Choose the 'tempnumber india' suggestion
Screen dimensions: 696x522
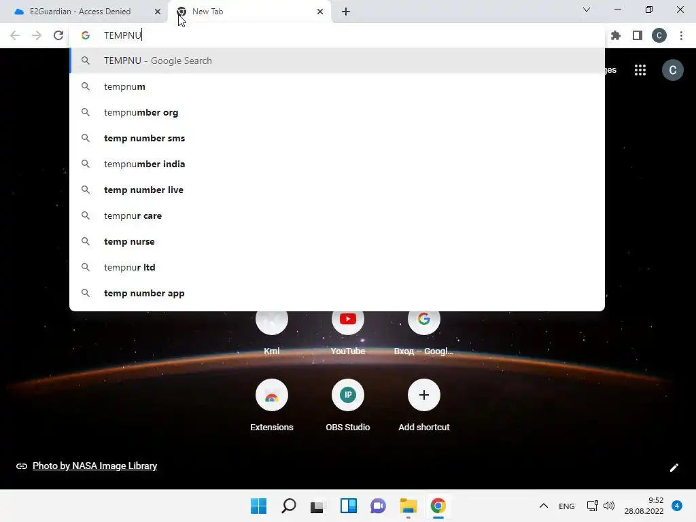click(337, 164)
